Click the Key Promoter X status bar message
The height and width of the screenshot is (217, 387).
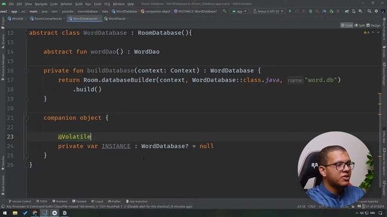pos(99,206)
